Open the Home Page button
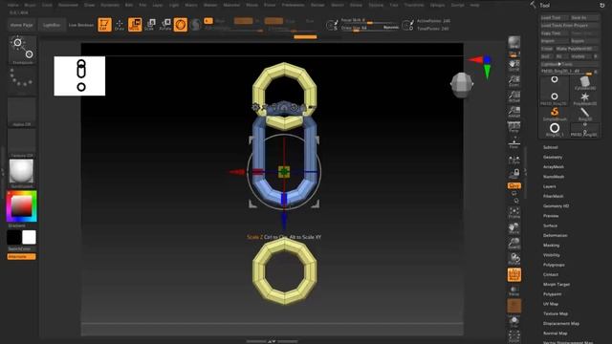This screenshot has height=344, width=612. tap(21, 25)
